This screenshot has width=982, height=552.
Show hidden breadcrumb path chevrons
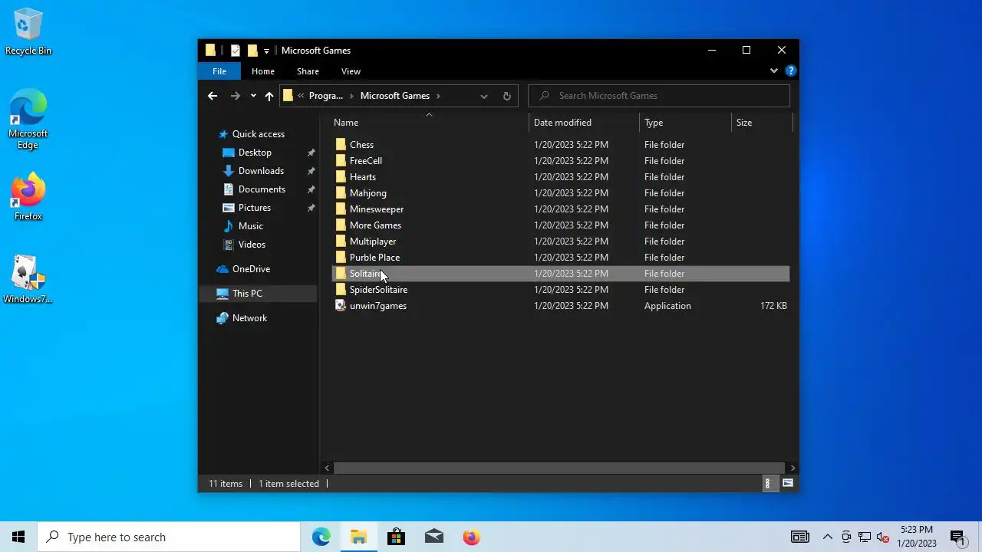tap(301, 96)
